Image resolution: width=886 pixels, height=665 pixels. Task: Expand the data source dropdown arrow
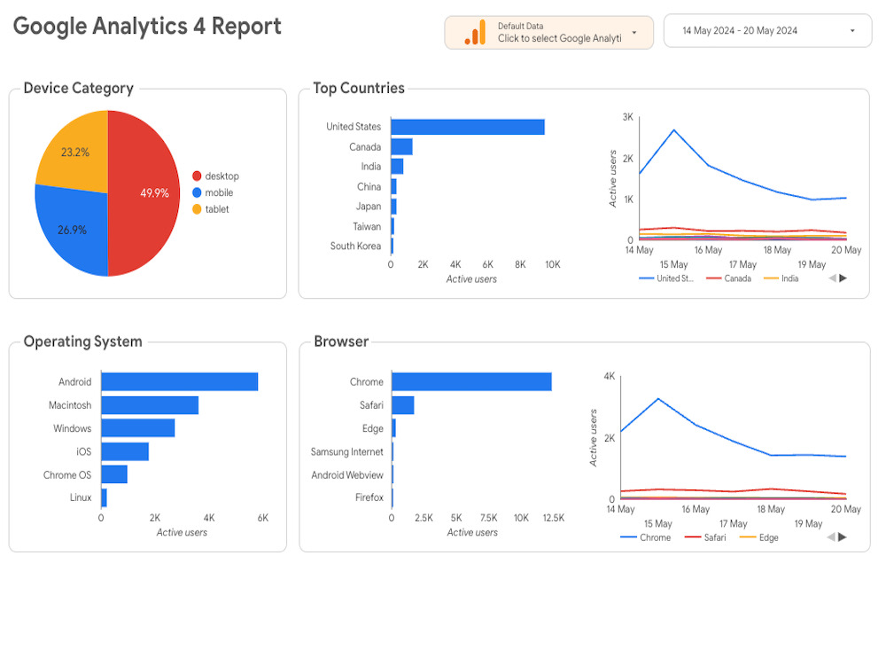(634, 32)
